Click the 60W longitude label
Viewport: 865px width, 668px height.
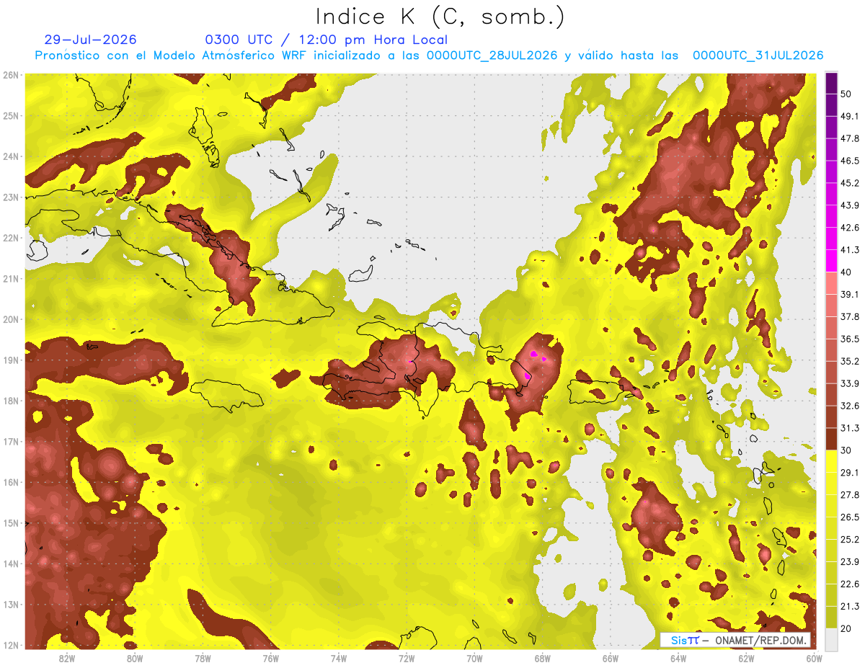(814, 659)
